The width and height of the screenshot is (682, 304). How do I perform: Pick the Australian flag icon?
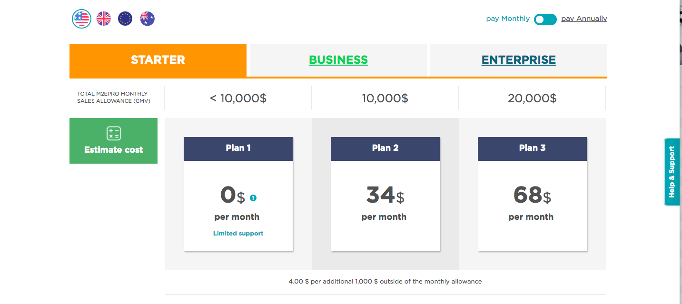click(147, 19)
